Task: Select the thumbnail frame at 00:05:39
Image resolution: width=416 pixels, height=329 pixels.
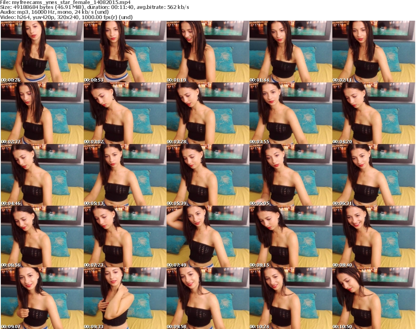Action: pyautogui.click(x=208, y=175)
